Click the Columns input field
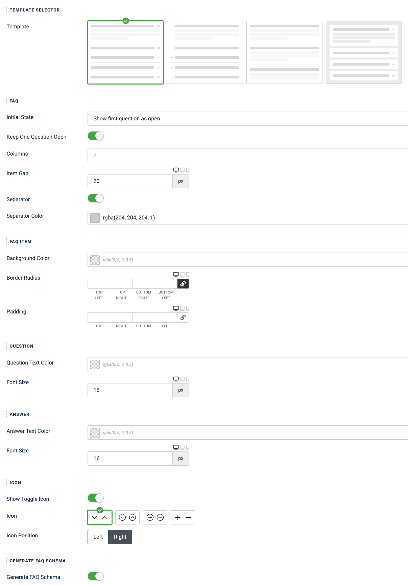The width and height of the screenshot is (408, 585). click(248, 155)
